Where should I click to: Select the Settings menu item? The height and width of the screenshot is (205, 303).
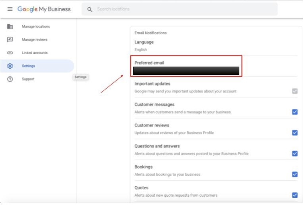(37, 66)
